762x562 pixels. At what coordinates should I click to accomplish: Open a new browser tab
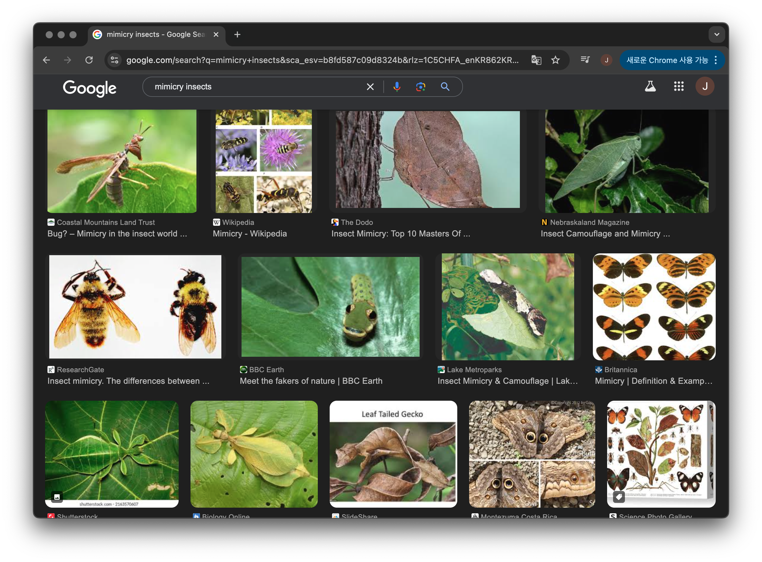(x=237, y=34)
